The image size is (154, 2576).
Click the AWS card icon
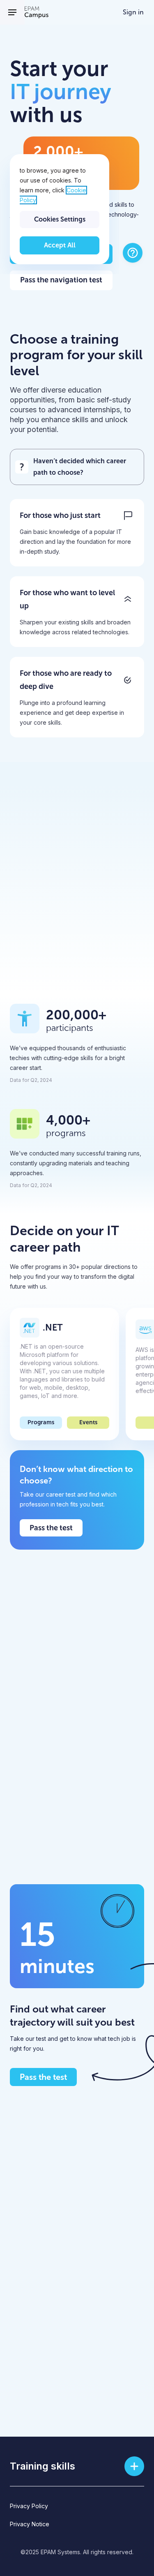[x=145, y=1328]
